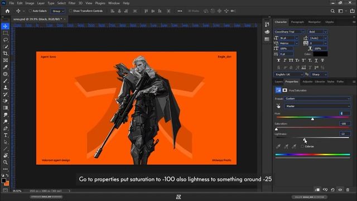Image resolution: width=357 pixels, height=201 pixels.
Task: Toggle adjustment layer visibility eye icon
Action: coord(340,190)
